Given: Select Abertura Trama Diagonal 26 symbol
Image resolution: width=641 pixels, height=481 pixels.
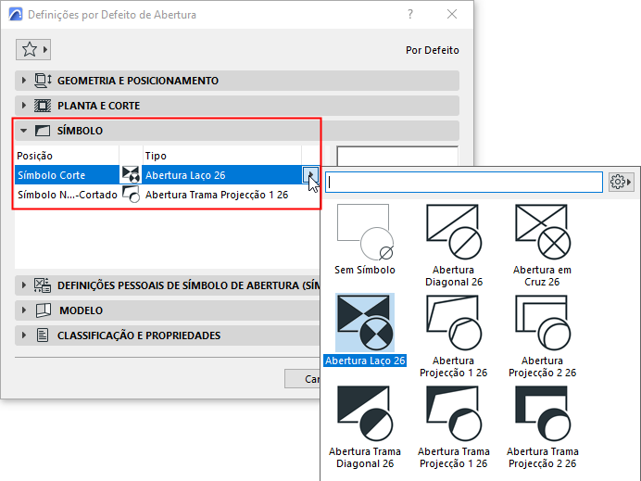Looking at the screenshot, I should (x=365, y=413).
